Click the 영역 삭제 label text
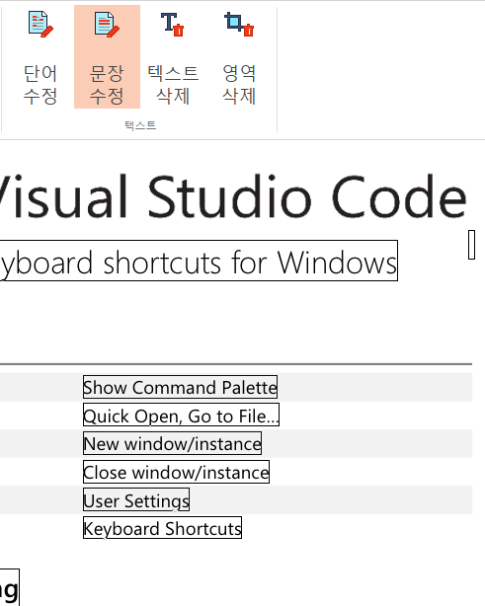The image size is (485, 606). pyautogui.click(x=239, y=85)
